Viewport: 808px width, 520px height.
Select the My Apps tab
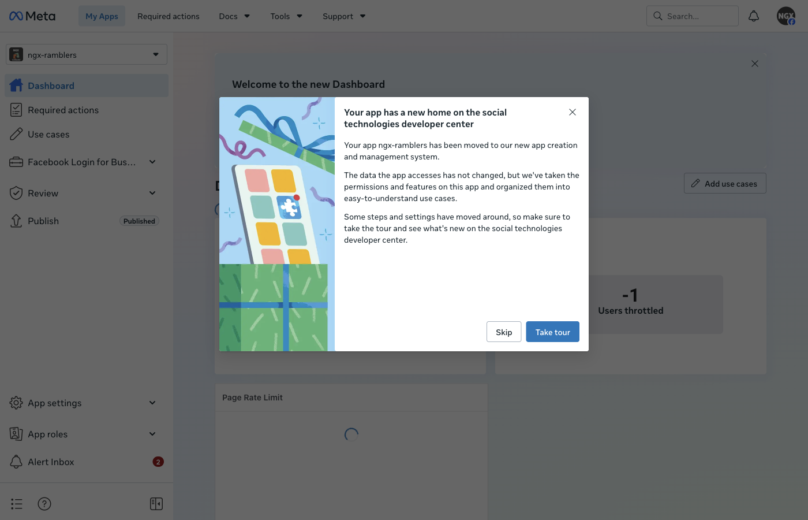[x=102, y=16]
